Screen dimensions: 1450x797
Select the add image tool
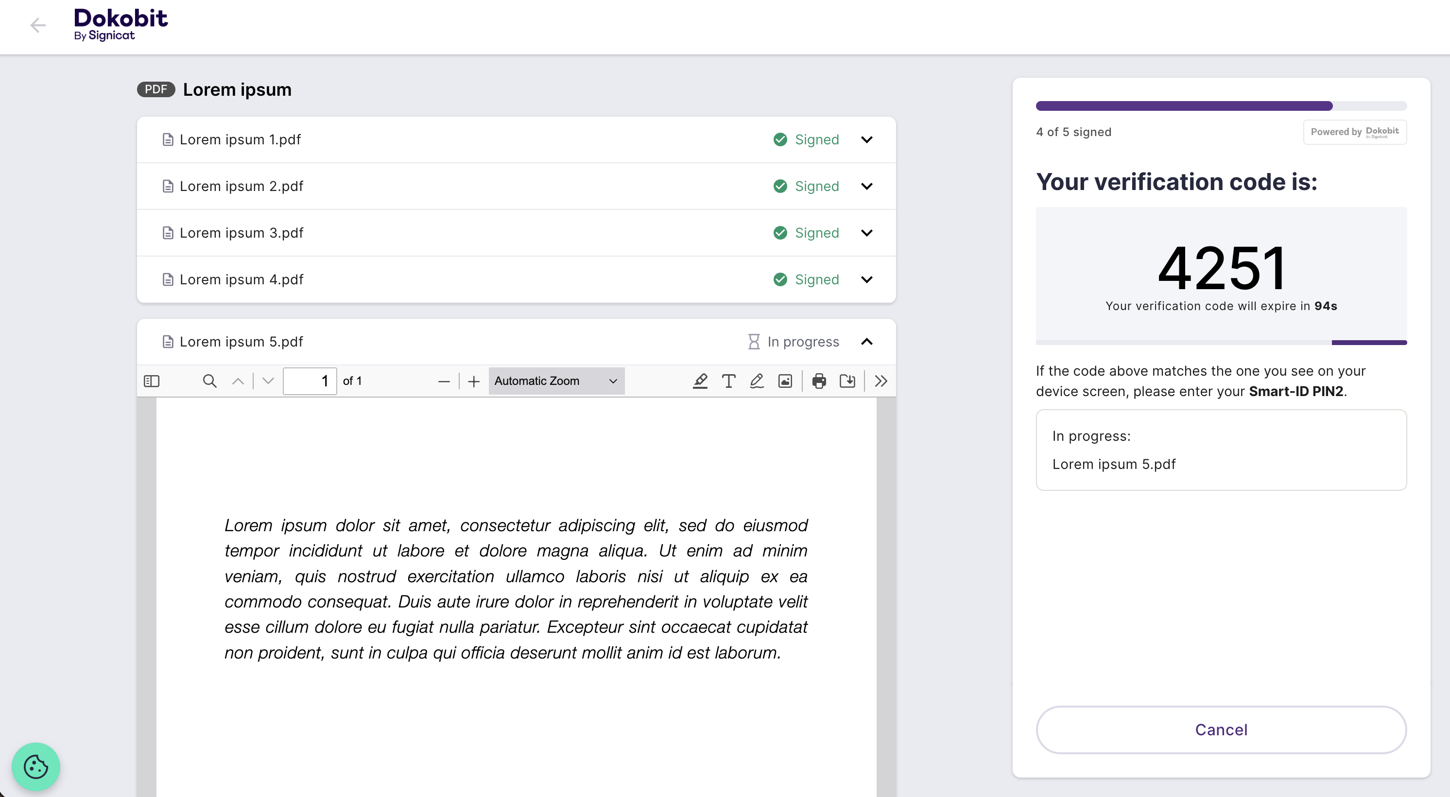point(785,381)
